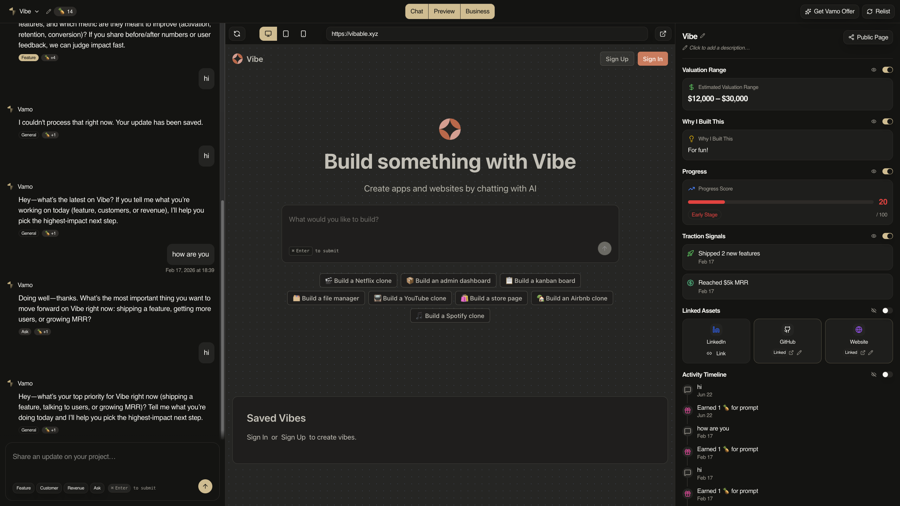Submit project update with arrow button
The image size is (900, 506).
tap(205, 486)
